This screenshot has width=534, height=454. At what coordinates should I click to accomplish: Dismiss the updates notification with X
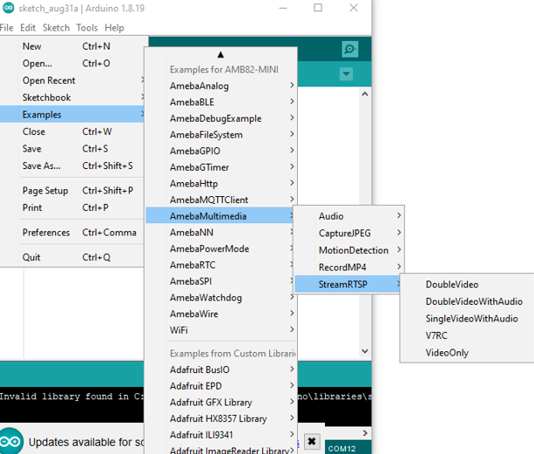tap(312, 441)
